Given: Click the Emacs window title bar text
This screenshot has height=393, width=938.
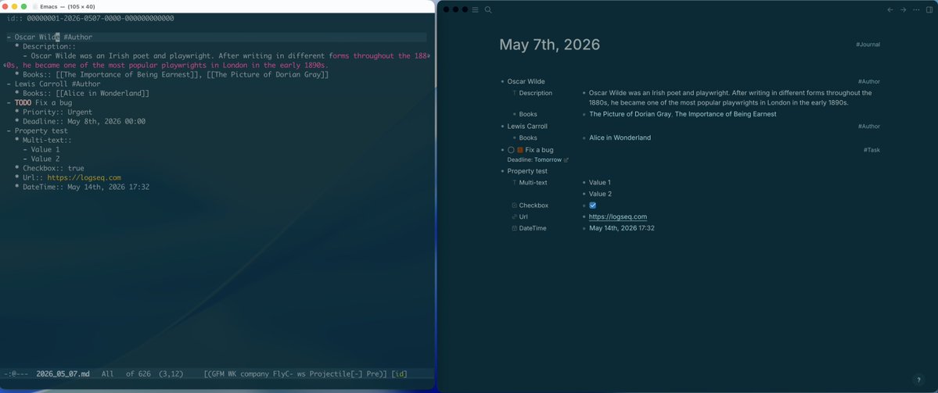Looking at the screenshot, I should tap(67, 6).
